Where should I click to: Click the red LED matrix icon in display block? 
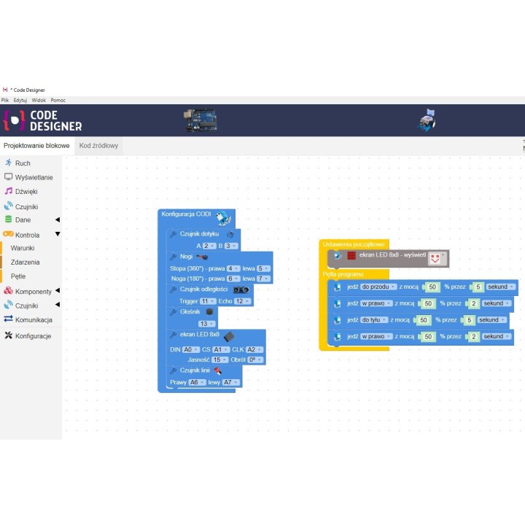(351, 257)
